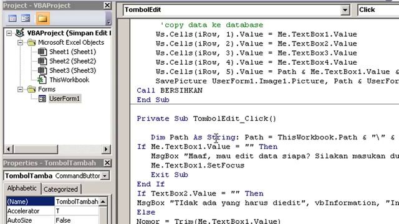Click the View Object icon in Project panel
The image size is (399, 224).
tap(26, 18)
